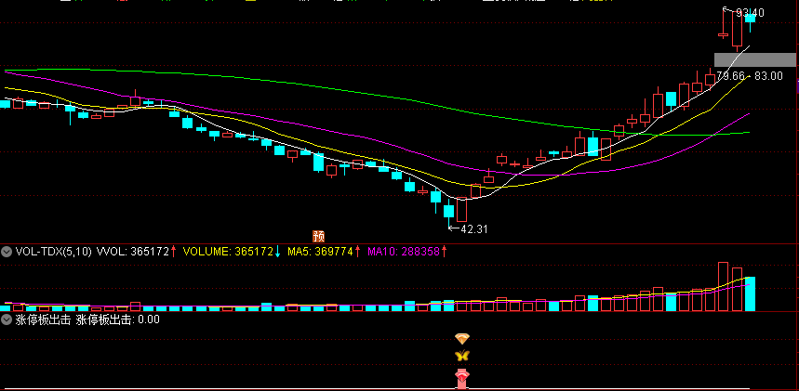The width and height of the screenshot is (799, 391).
Task: Click the 83.00 price label
Action: 768,76
